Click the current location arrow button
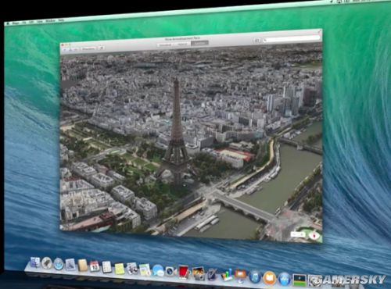 (x=65, y=49)
